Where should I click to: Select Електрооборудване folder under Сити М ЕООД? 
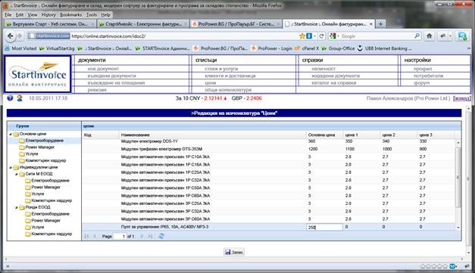coord(50,181)
